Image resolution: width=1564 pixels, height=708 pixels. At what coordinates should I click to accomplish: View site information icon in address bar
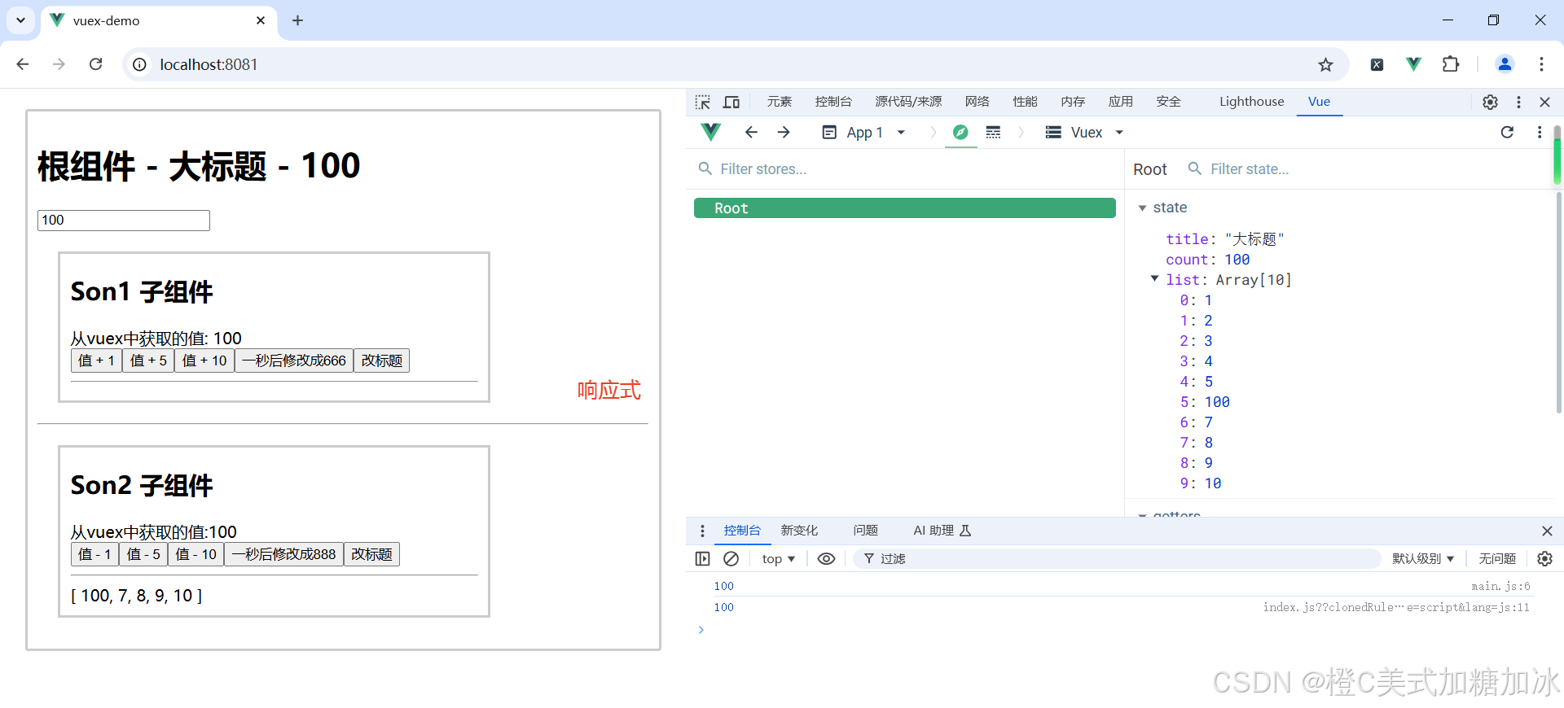[x=140, y=64]
